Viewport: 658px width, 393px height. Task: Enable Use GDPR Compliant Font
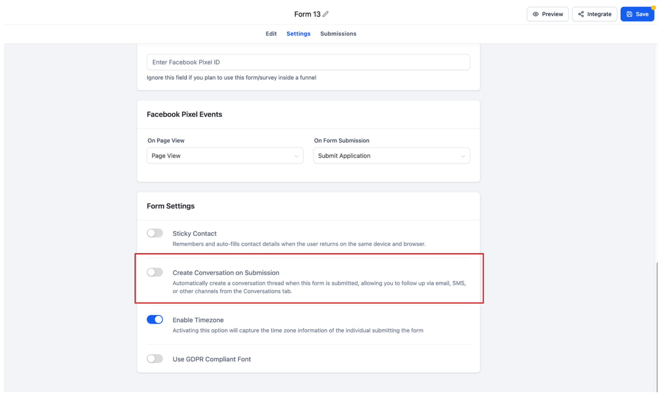(x=155, y=358)
